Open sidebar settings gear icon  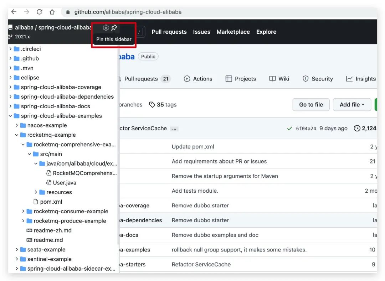pyautogui.click(x=106, y=28)
